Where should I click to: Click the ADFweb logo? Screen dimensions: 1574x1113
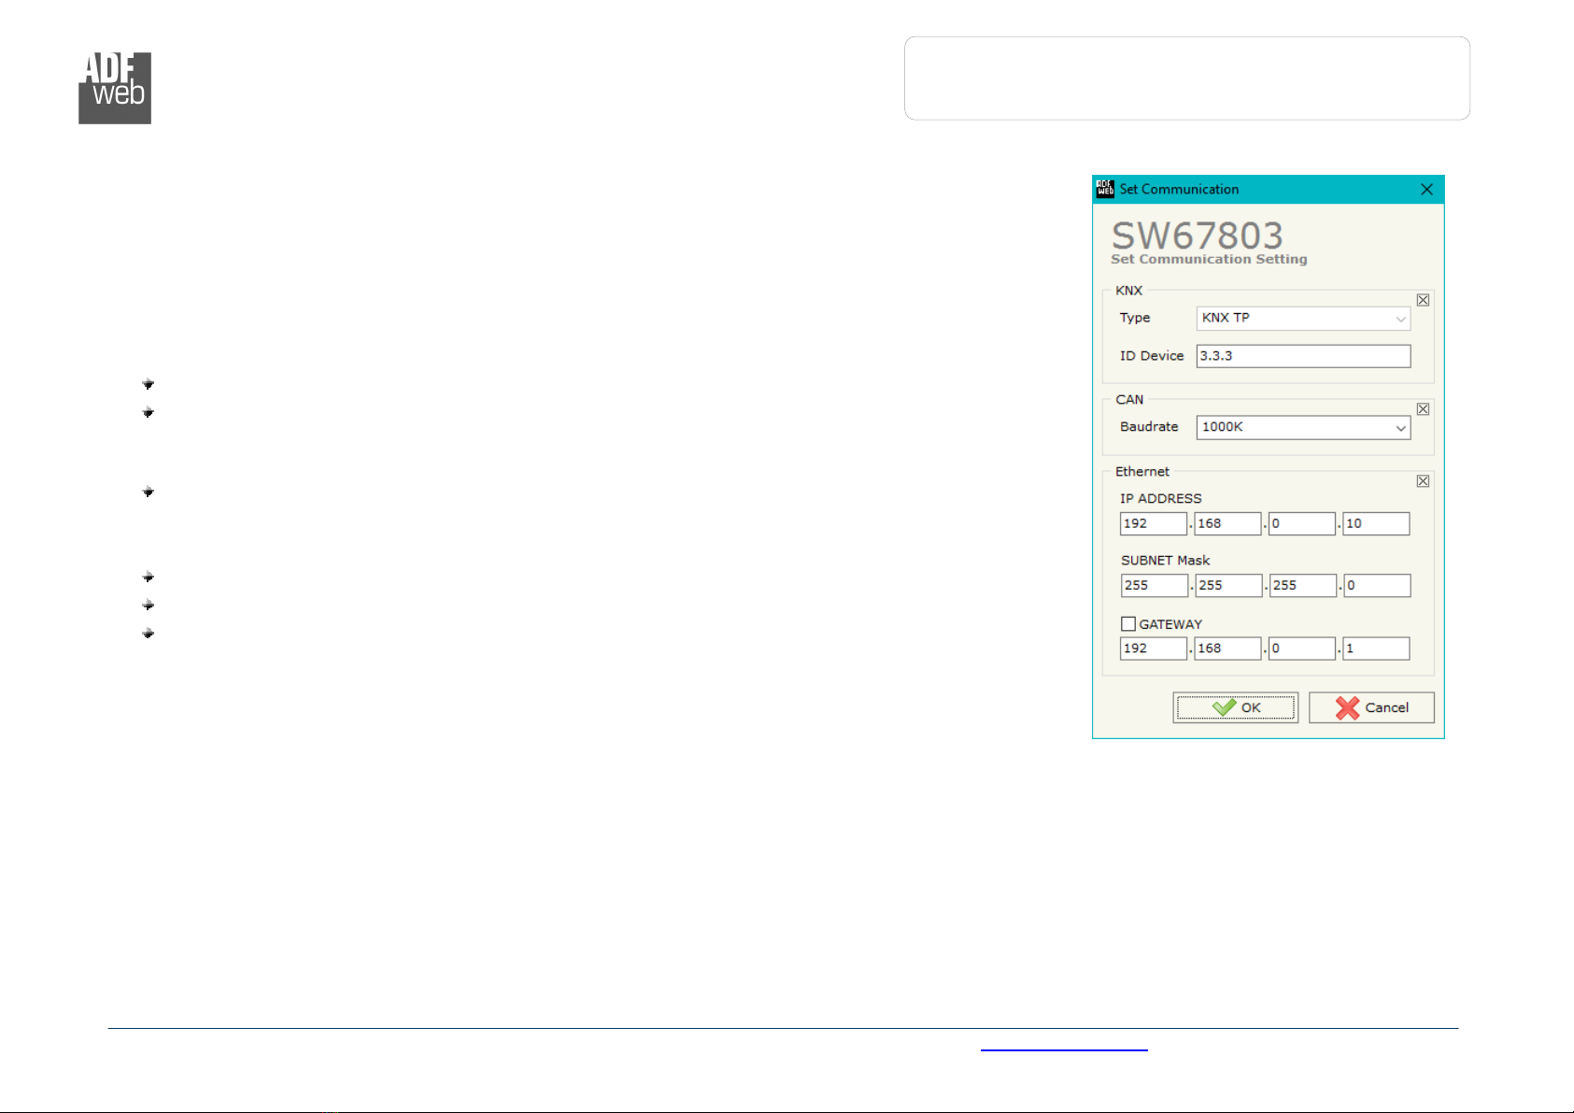115,88
